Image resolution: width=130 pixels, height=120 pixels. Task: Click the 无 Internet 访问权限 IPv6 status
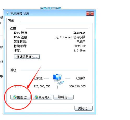(x=70, y=37)
